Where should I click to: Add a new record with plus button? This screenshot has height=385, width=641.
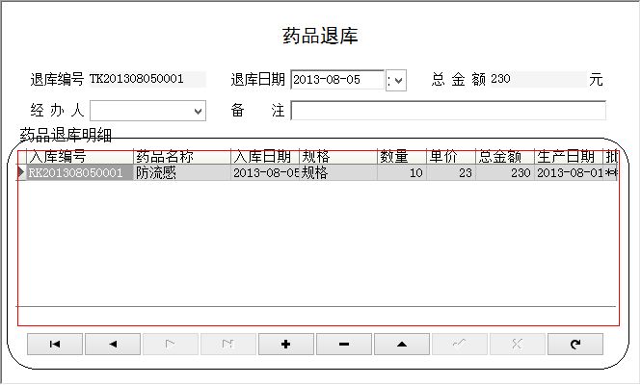(286, 345)
